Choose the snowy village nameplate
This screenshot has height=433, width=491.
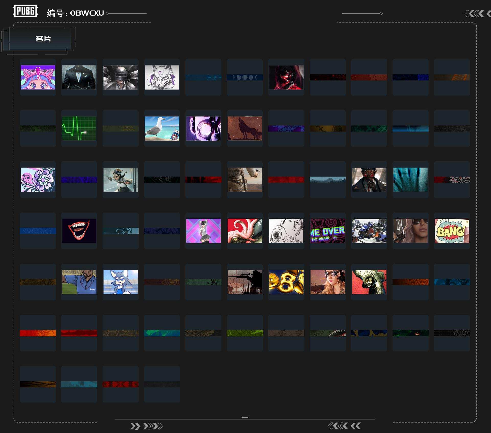[369, 231]
